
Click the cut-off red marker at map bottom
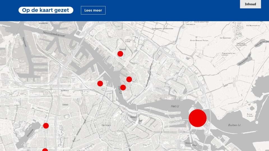45,150
